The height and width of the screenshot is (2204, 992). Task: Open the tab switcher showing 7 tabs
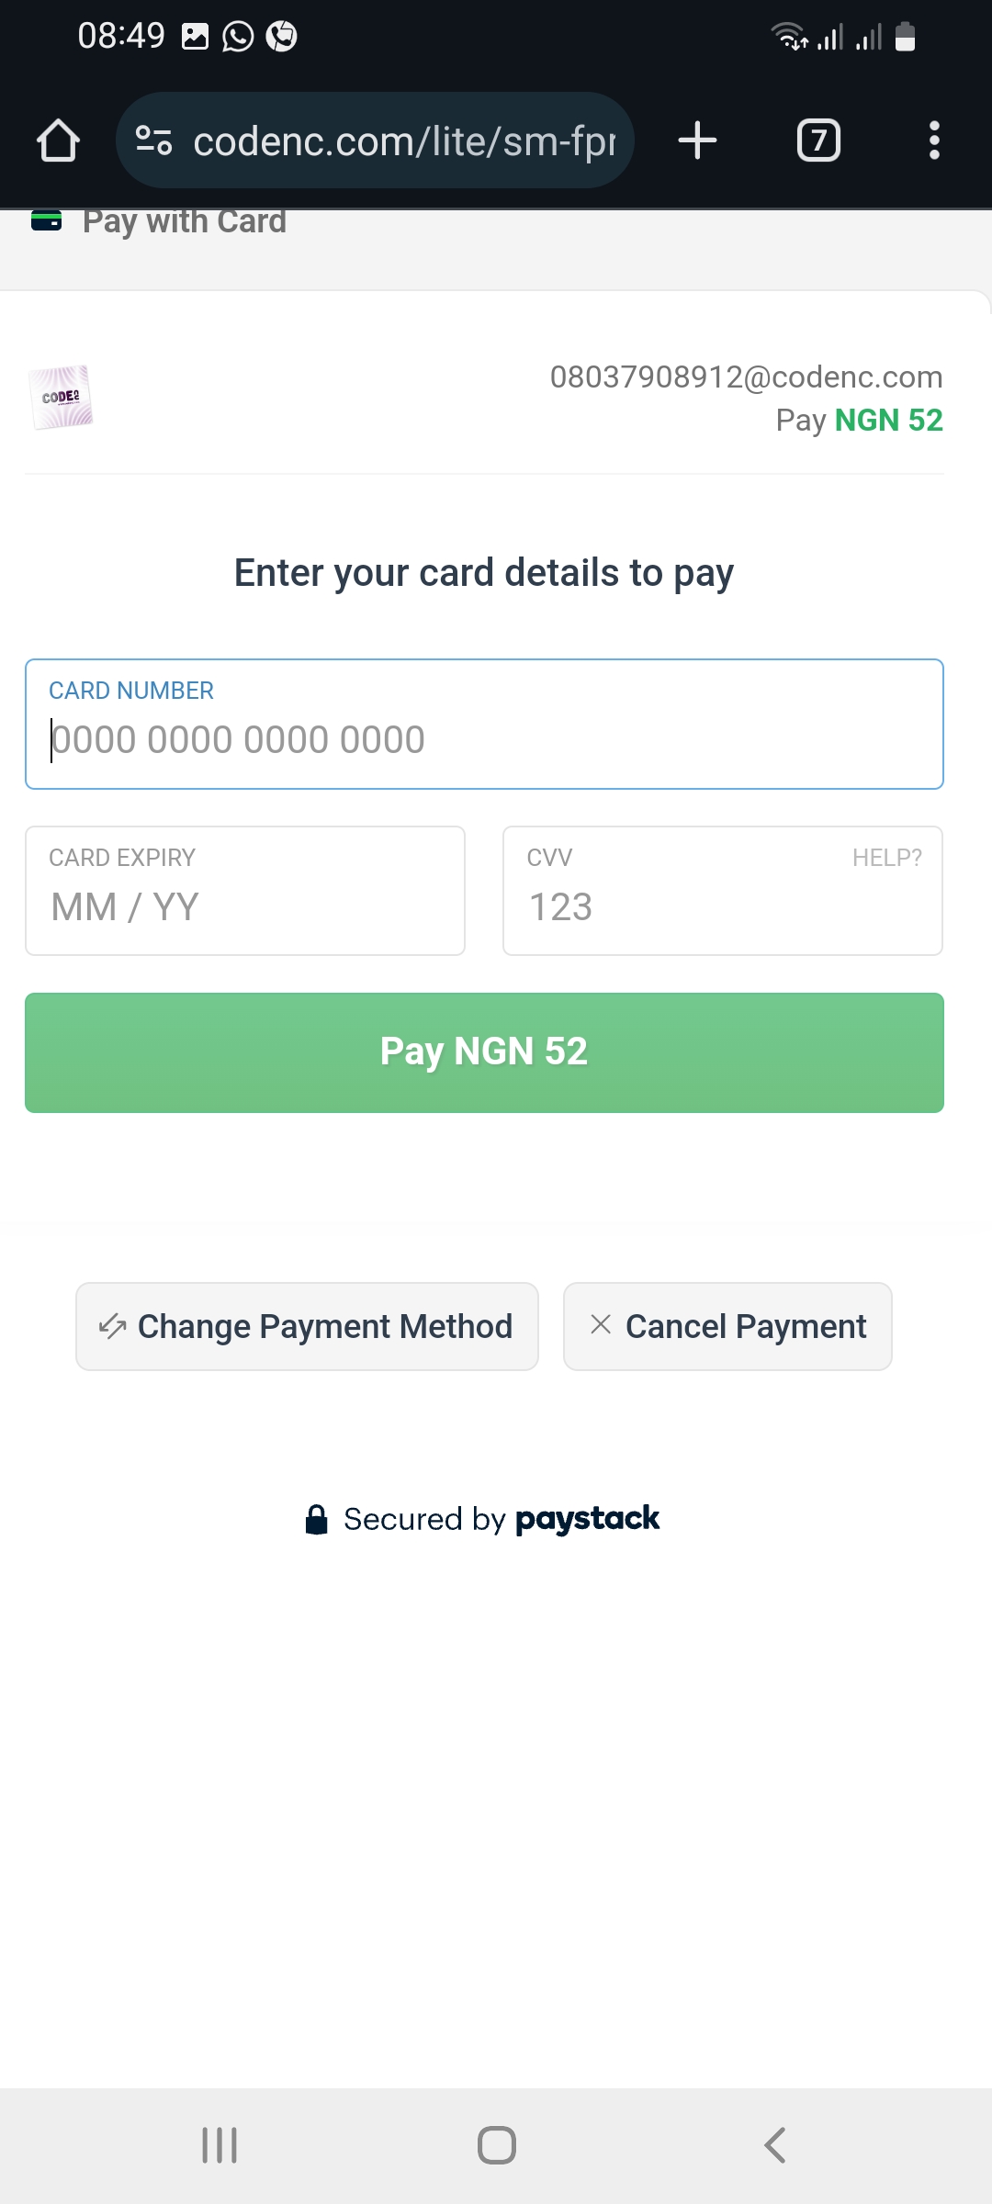pos(818,141)
